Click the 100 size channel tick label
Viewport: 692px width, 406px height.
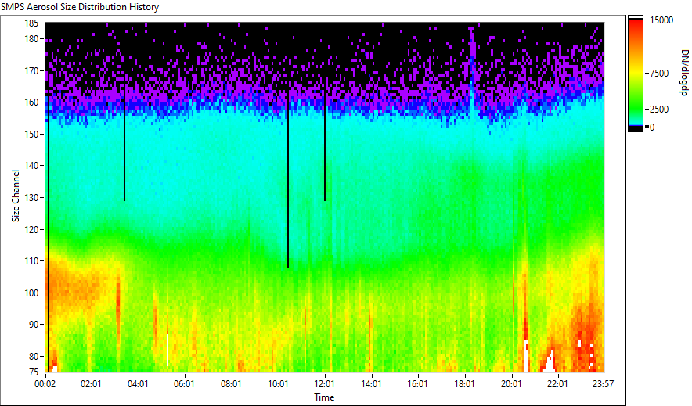pyautogui.click(x=31, y=293)
